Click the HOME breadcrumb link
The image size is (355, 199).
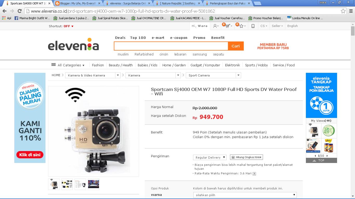(x=56, y=75)
